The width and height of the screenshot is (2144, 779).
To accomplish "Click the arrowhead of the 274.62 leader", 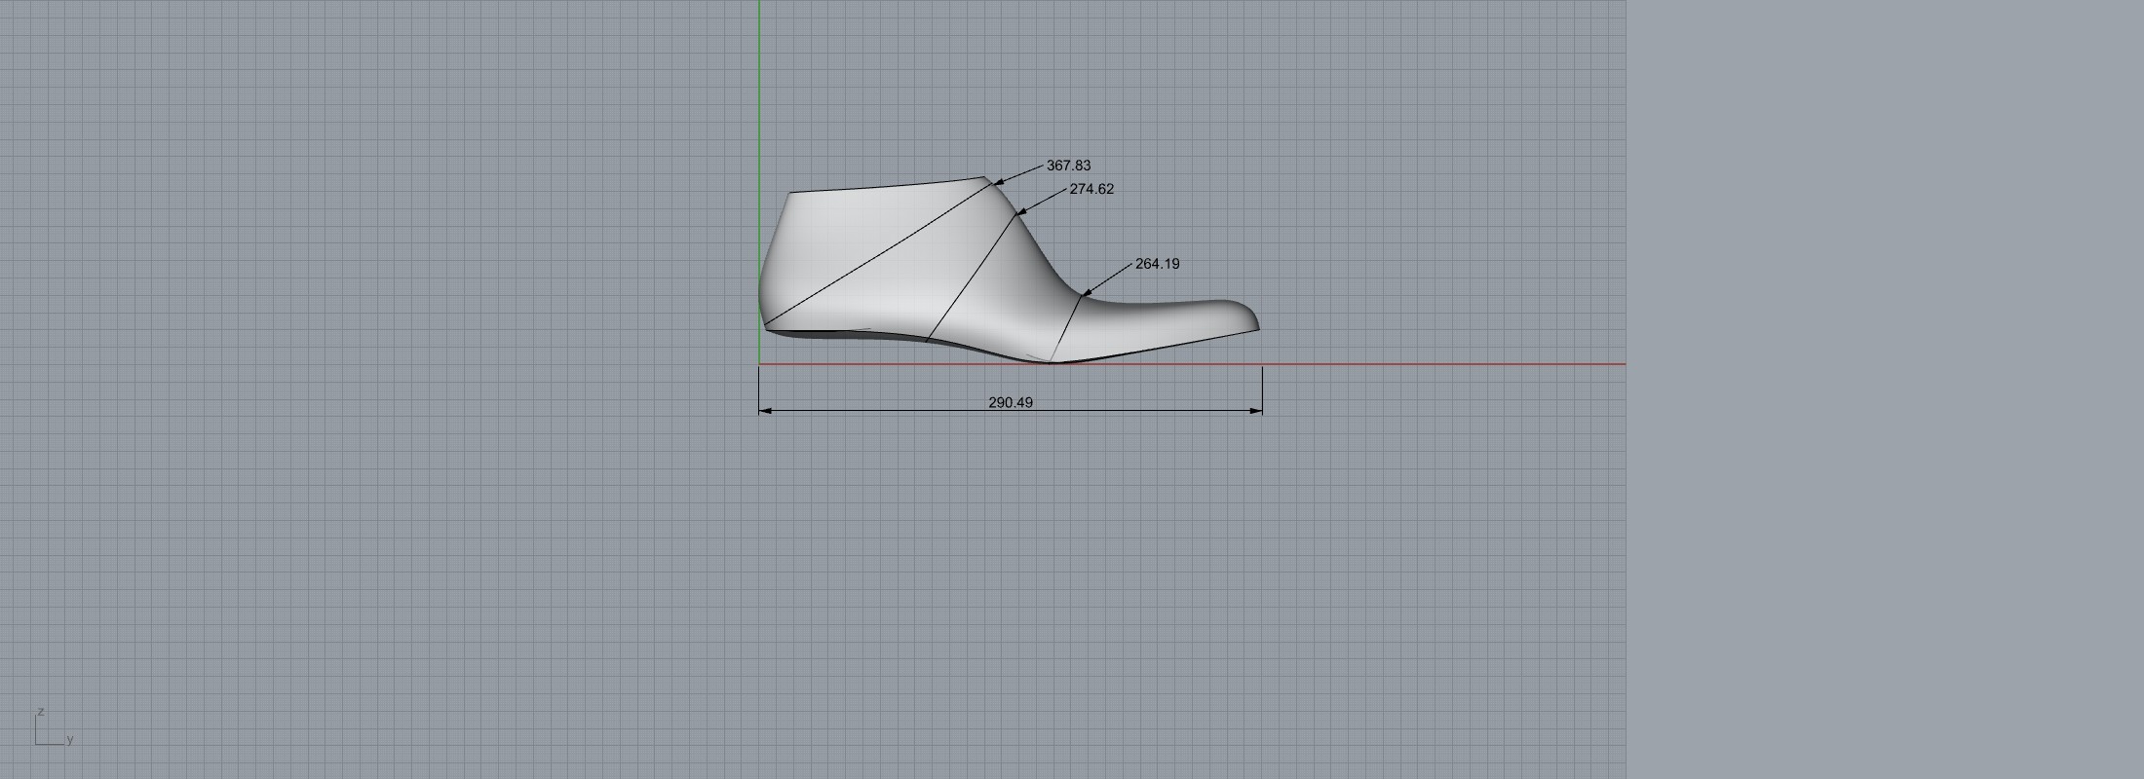I will point(1020,212).
